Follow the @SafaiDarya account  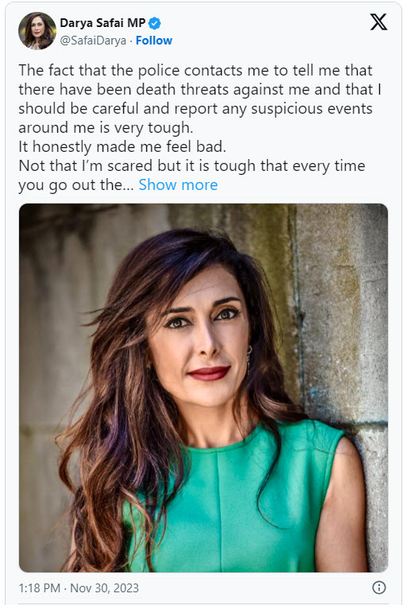(x=154, y=41)
